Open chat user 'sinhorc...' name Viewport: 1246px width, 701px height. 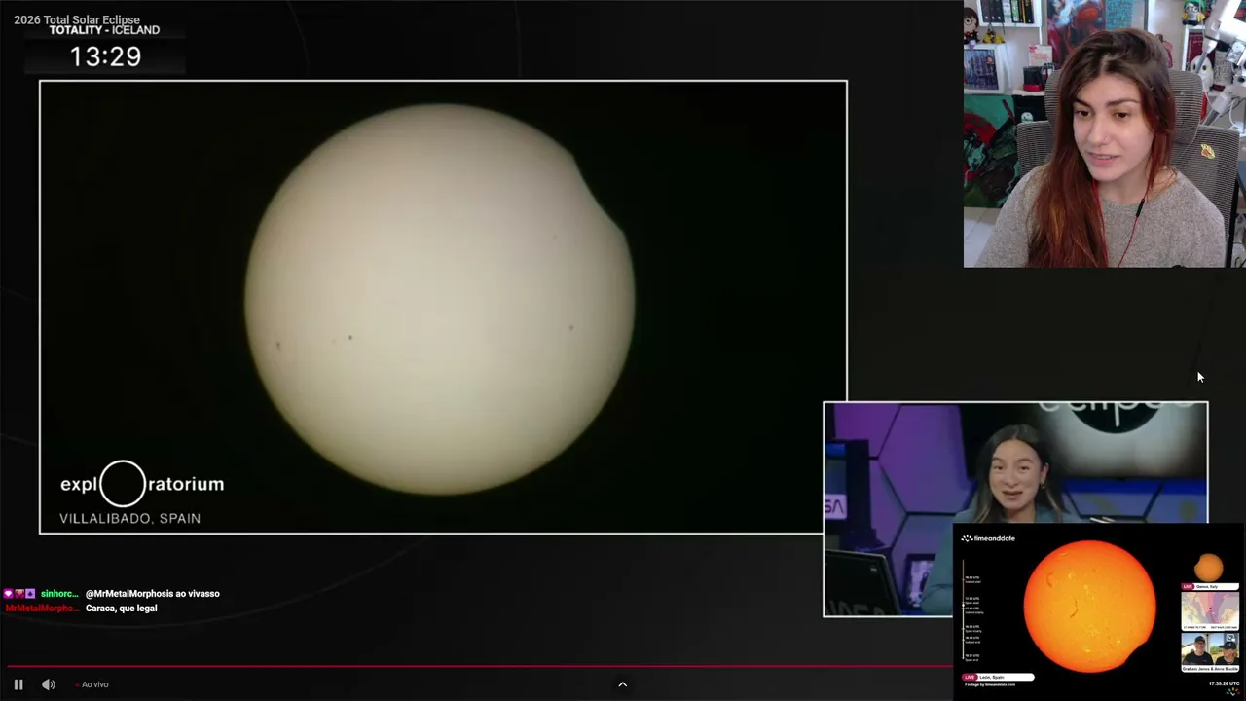59,594
